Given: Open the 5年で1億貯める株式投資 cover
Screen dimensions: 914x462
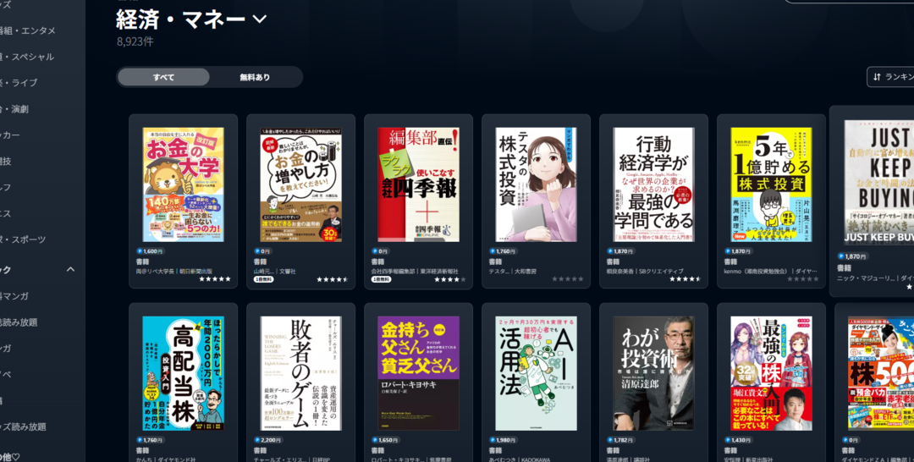Looking at the screenshot, I should 771,184.
